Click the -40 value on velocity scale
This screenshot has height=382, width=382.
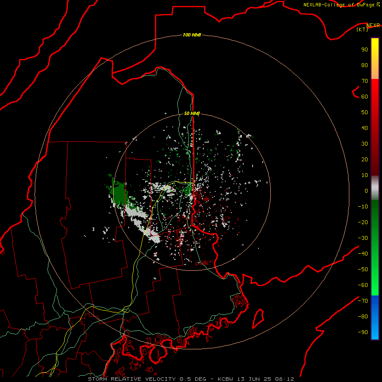[363, 254]
